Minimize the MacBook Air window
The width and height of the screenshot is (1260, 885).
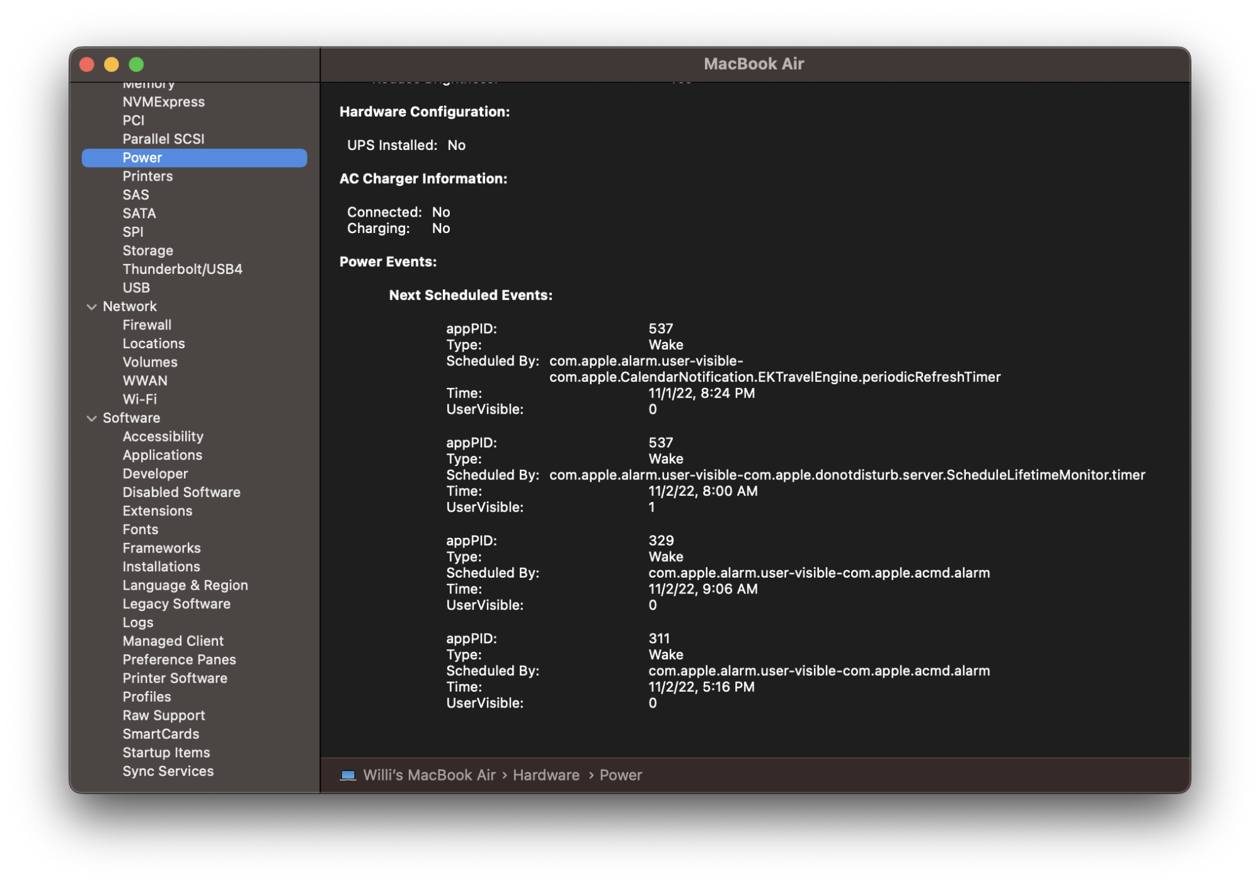(112, 64)
